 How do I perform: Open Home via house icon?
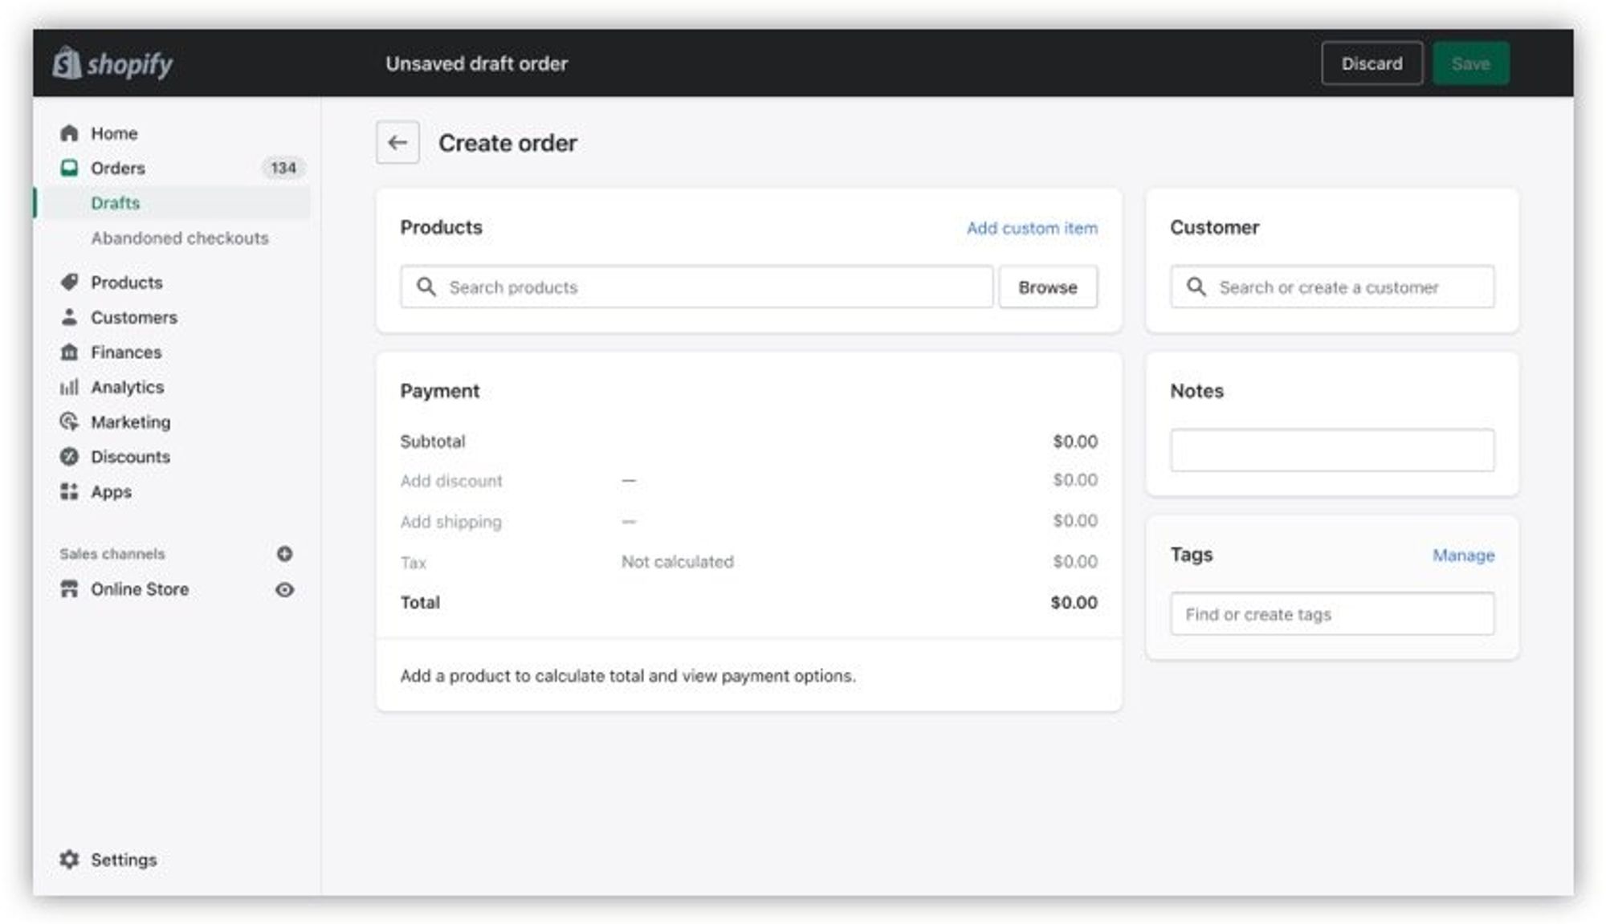70,133
